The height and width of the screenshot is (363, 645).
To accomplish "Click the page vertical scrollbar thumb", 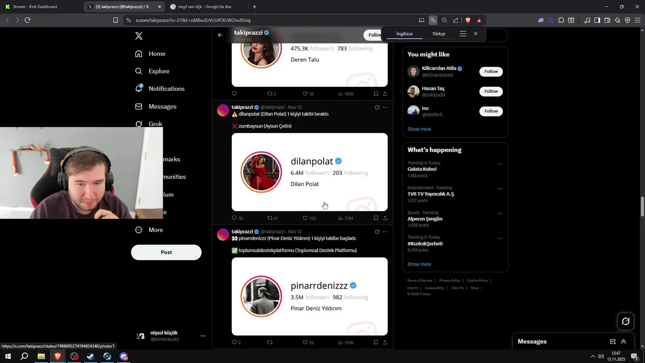I will click(x=642, y=207).
